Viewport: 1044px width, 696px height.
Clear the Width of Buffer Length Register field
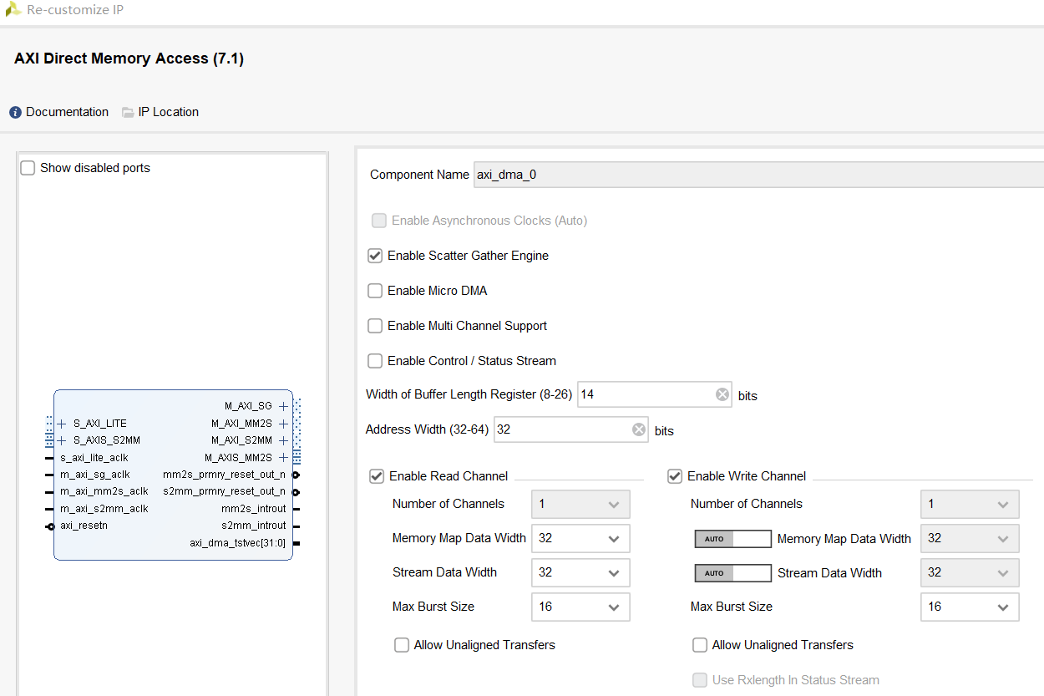point(722,394)
